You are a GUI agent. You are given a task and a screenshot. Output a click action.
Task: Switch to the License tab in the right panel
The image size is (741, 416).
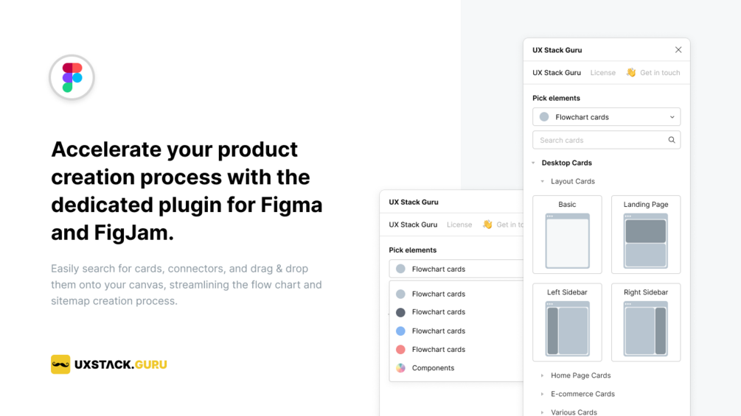click(x=602, y=73)
